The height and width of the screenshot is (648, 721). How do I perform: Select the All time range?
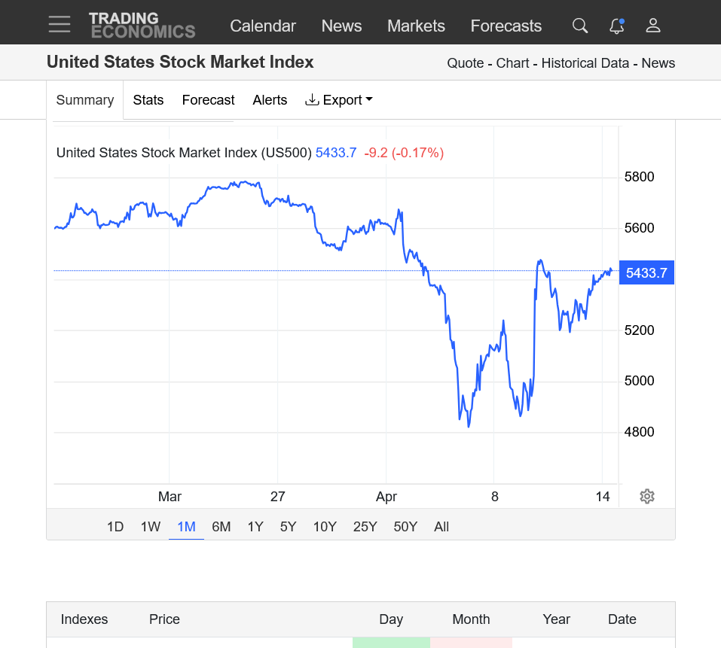(441, 527)
